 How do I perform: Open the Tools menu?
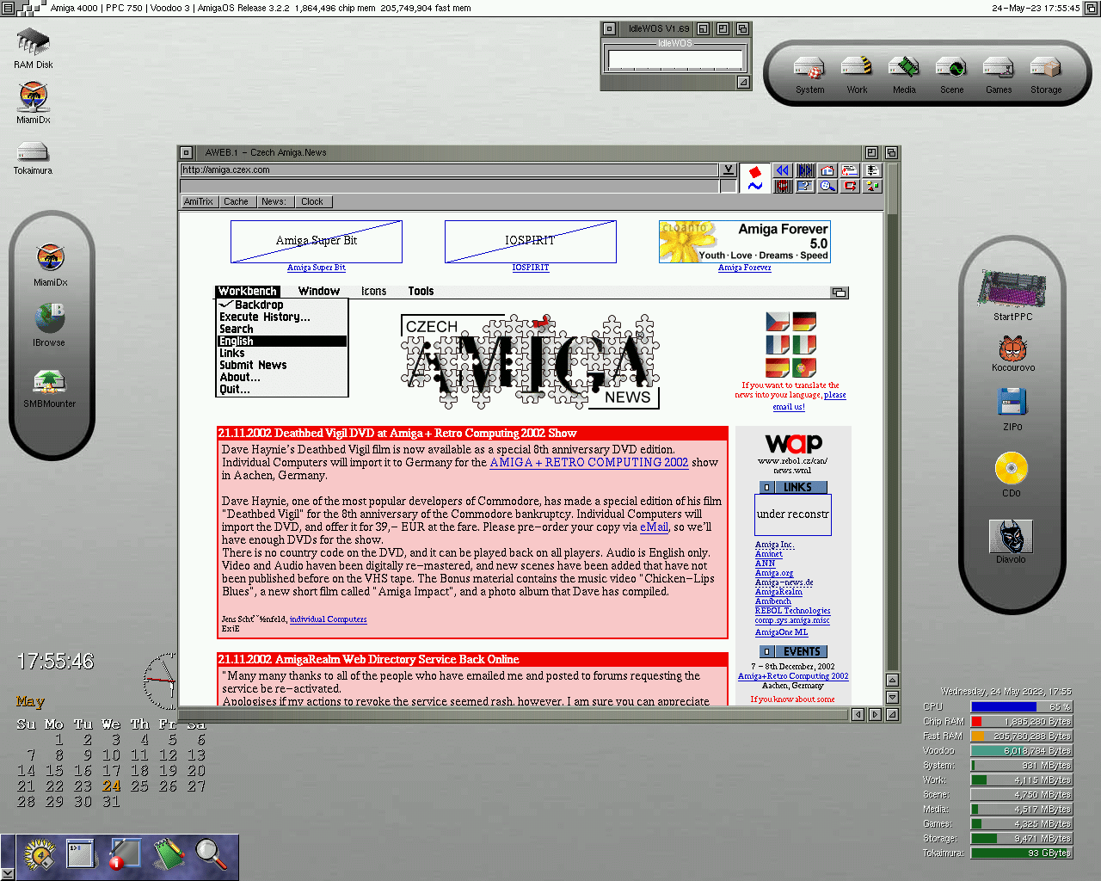tap(421, 292)
